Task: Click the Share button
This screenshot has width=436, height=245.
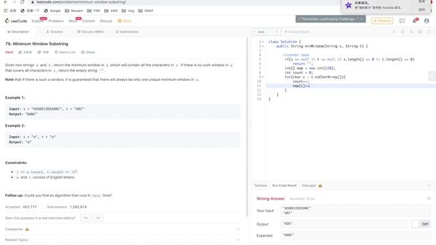Action: (88, 52)
